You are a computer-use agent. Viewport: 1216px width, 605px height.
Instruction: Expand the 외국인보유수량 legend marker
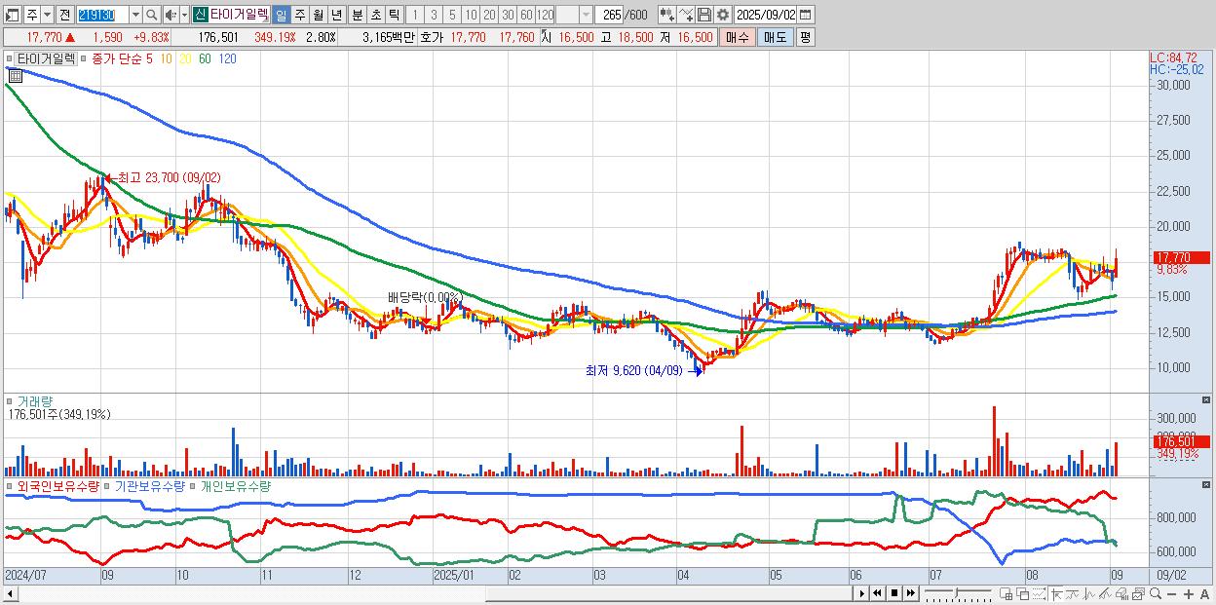[x=9, y=485]
